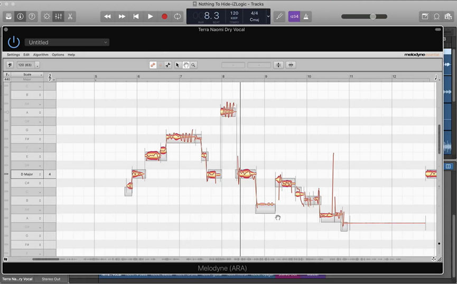The image size is (457, 284).
Task: Click the tempo value 120 in display
Action: point(234,13)
